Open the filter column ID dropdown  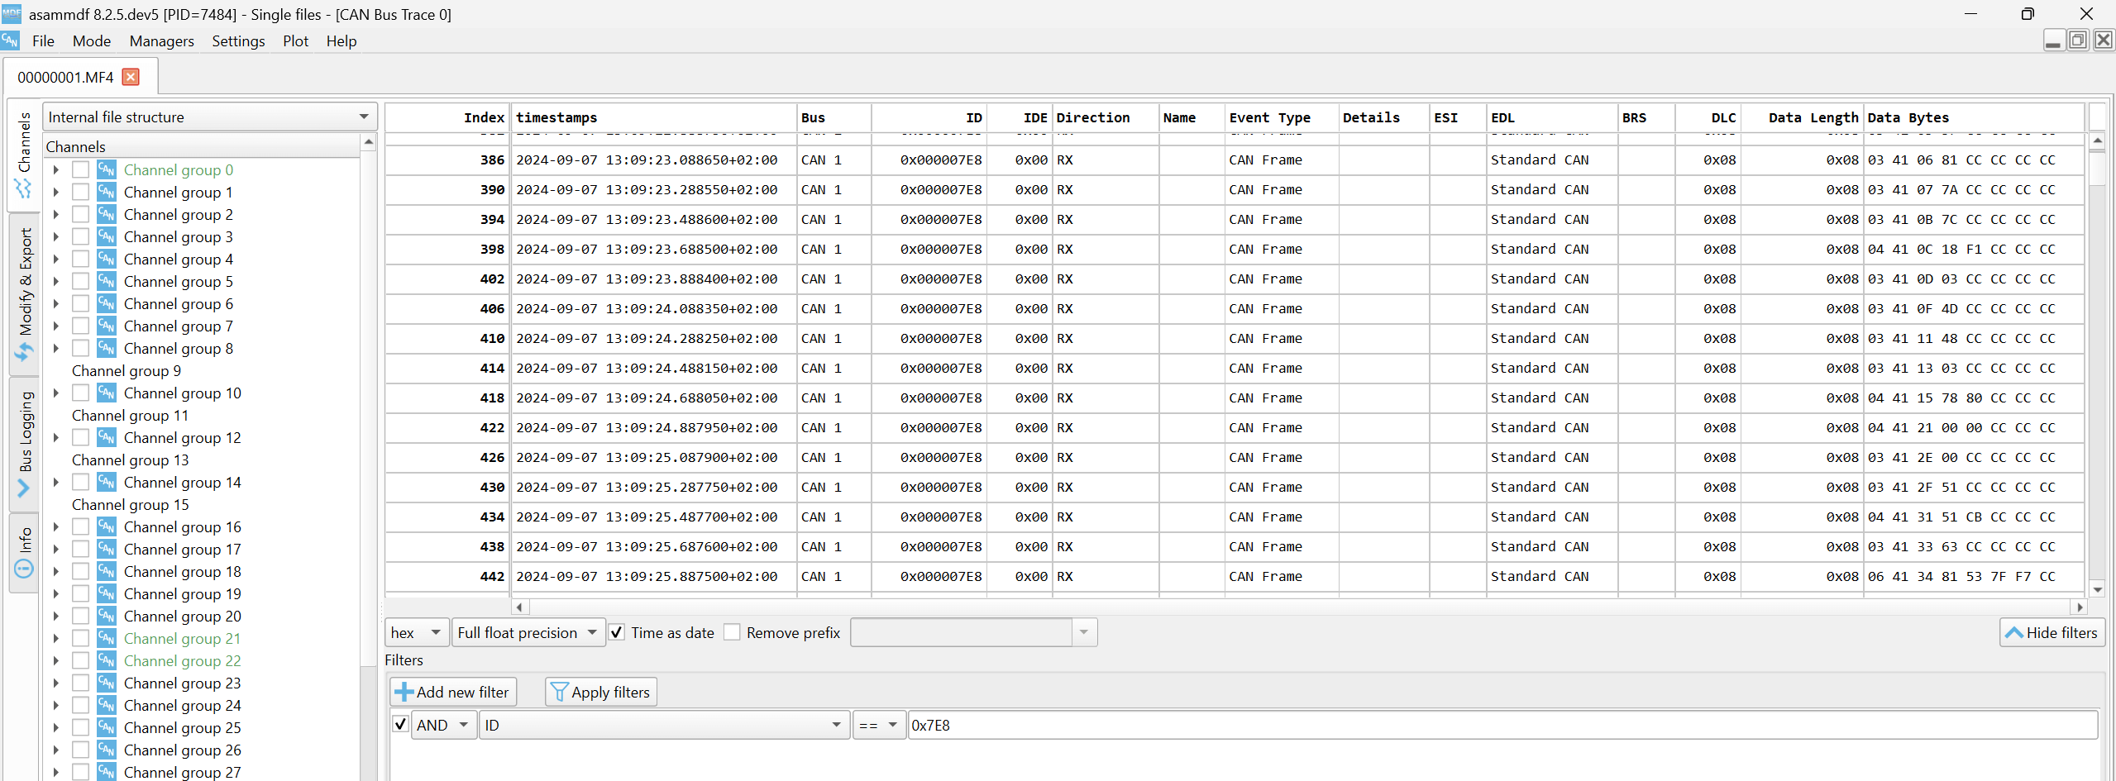tap(664, 725)
